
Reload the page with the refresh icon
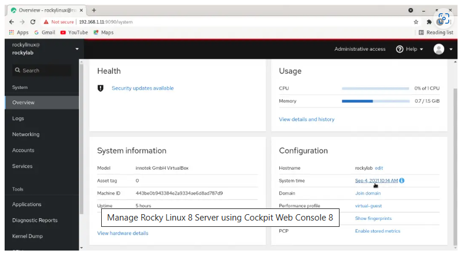click(33, 22)
